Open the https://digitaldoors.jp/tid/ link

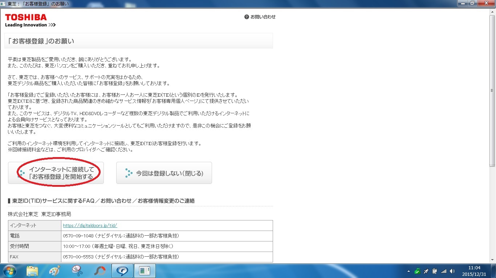click(90, 225)
